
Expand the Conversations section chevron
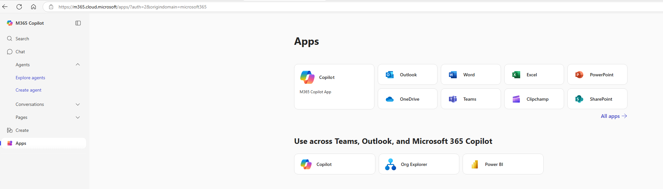(x=78, y=104)
